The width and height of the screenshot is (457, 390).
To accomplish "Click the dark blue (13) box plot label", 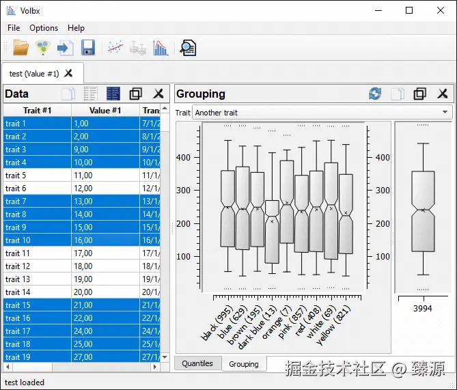I will (256, 327).
